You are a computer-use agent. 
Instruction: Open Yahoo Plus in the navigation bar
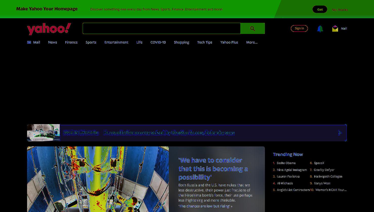click(x=229, y=42)
